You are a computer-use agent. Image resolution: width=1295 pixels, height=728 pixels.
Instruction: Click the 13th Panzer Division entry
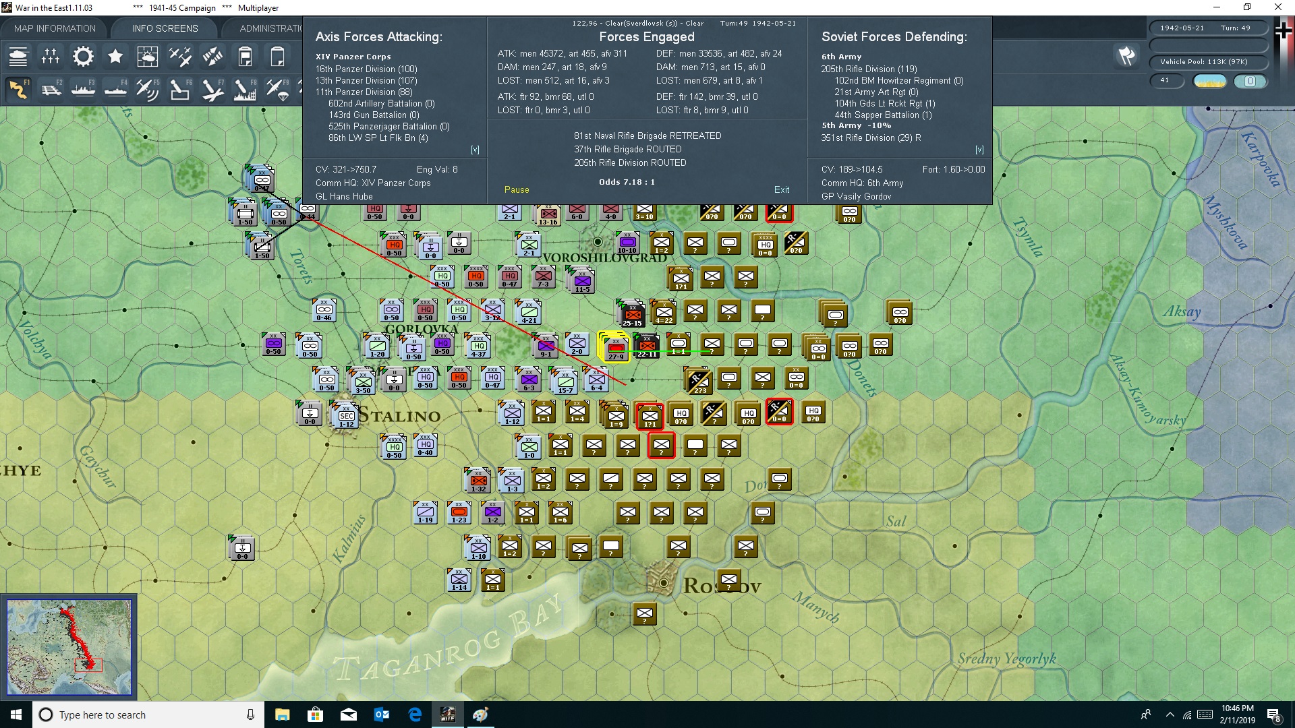point(366,81)
